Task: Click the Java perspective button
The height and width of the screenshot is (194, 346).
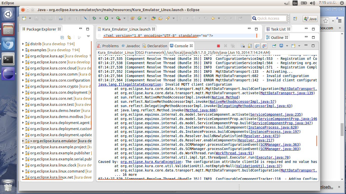Action: point(310,19)
